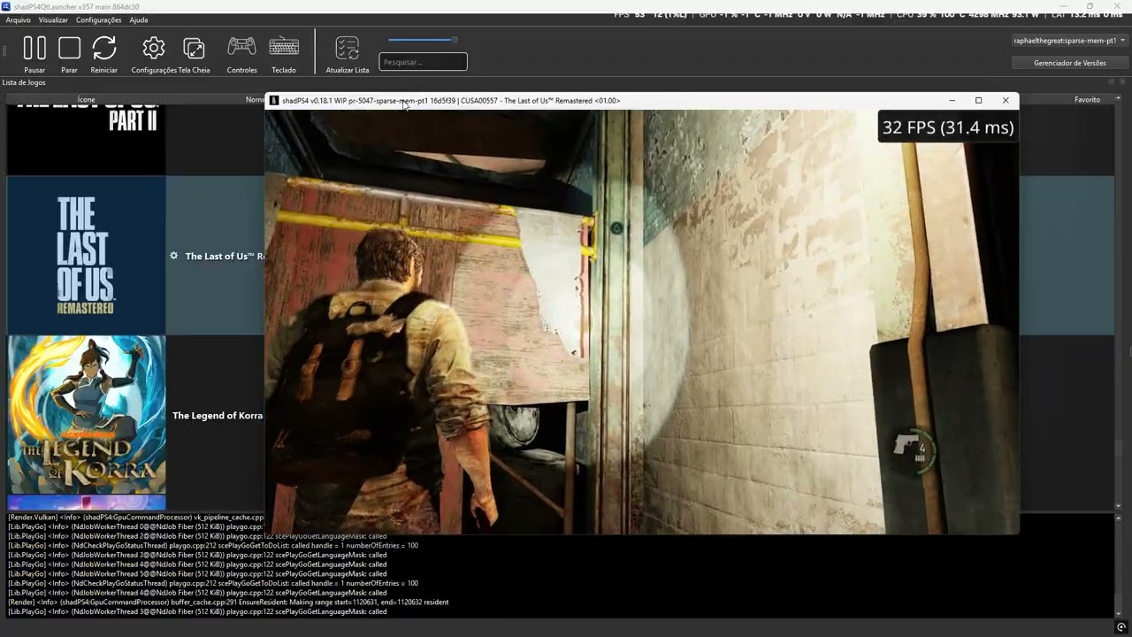Click the Gerenciador de Versões button

1069,63
